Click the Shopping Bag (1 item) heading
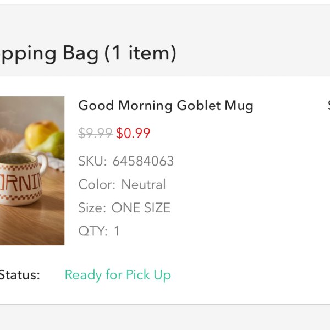The height and width of the screenshot is (330, 330). (x=88, y=53)
